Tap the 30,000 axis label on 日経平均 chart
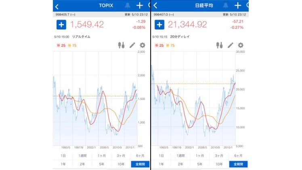Screen dimensions: 302x170 [240, 52]
